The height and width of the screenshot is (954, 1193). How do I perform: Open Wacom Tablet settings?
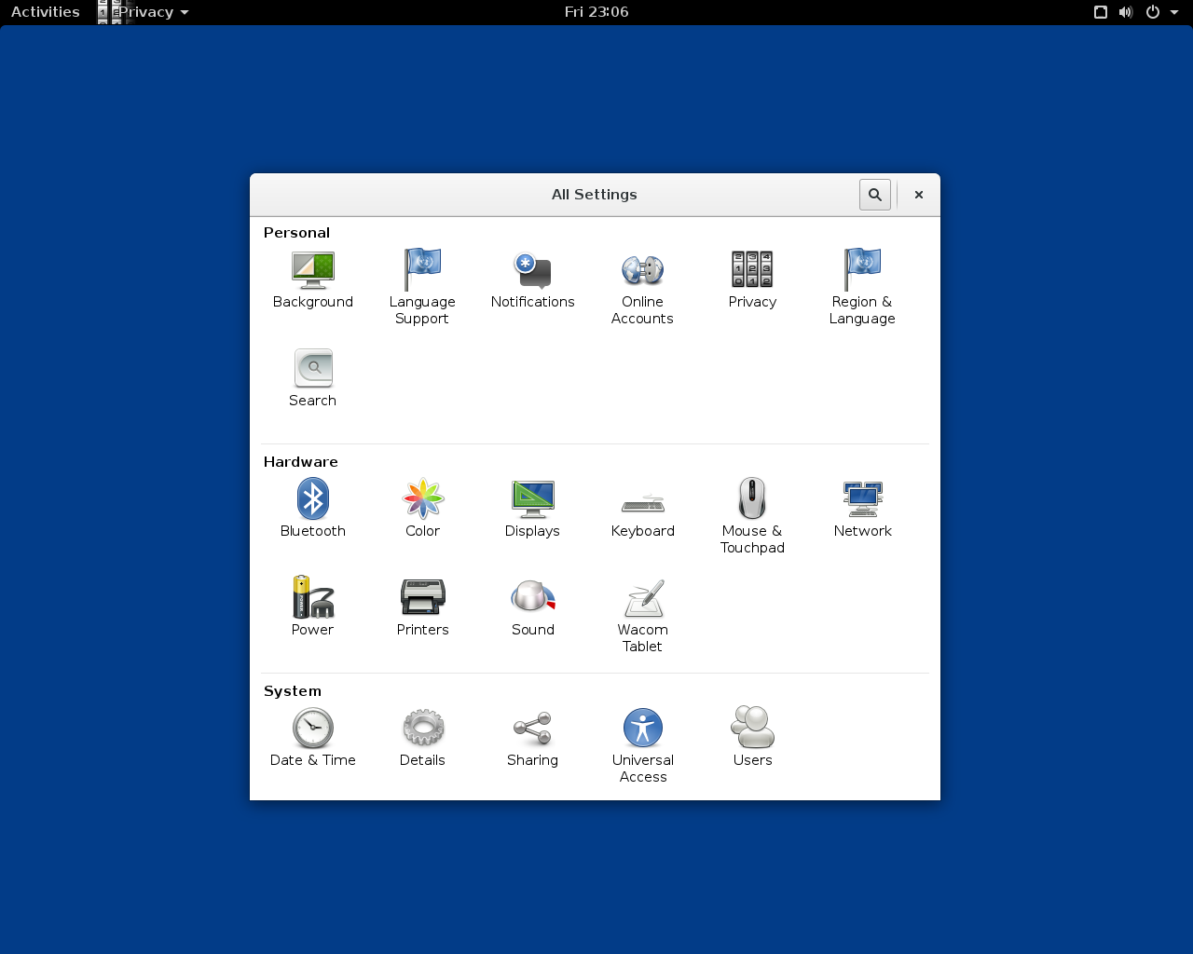pyautogui.click(x=642, y=615)
